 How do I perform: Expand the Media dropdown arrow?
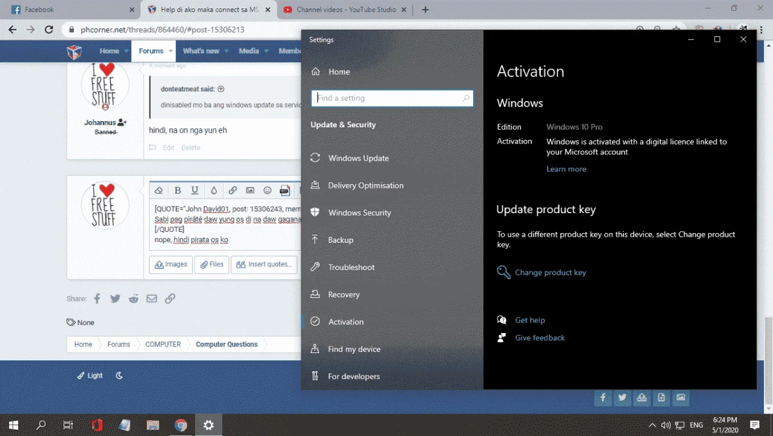tap(267, 51)
